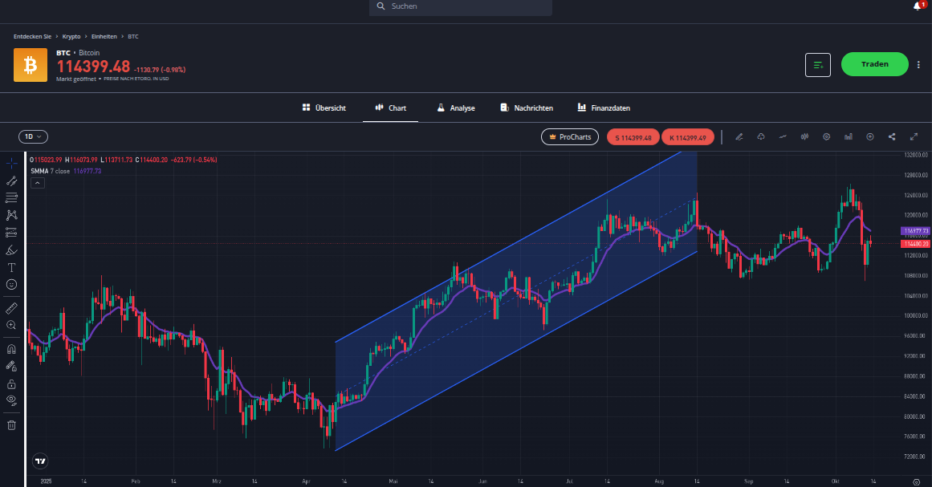Open ProCharts button
The width and height of the screenshot is (932, 487).
tap(570, 137)
